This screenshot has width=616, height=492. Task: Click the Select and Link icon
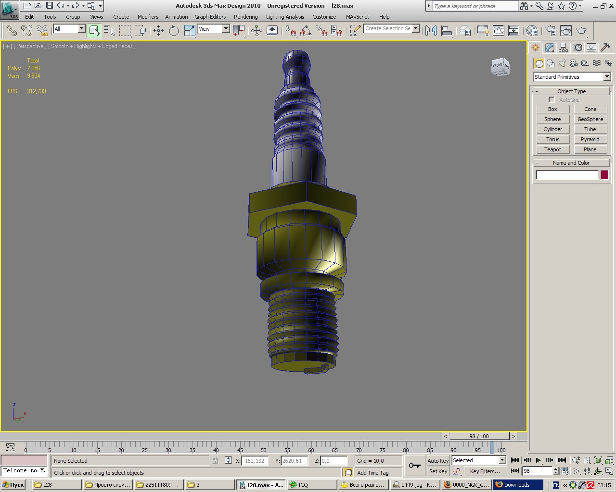(11, 31)
